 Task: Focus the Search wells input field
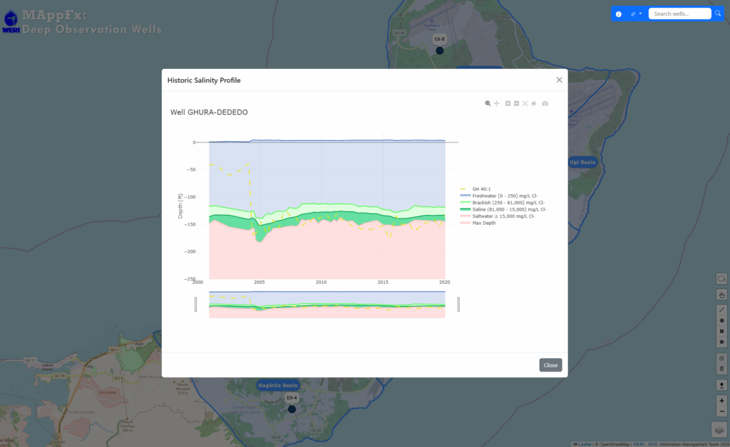pyautogui.click(x=679, y=14)
